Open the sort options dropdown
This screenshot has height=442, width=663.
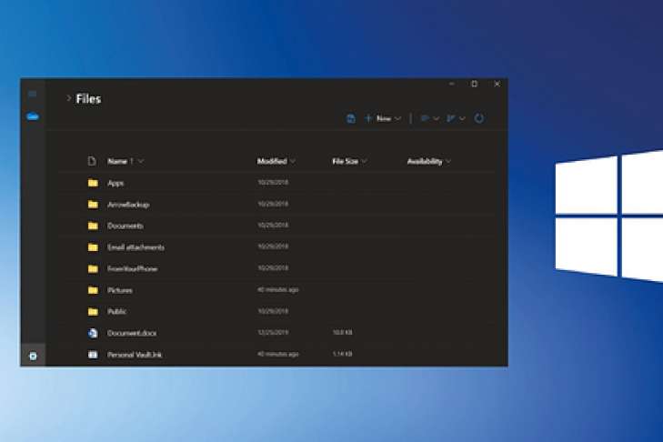tap(456, 118)
